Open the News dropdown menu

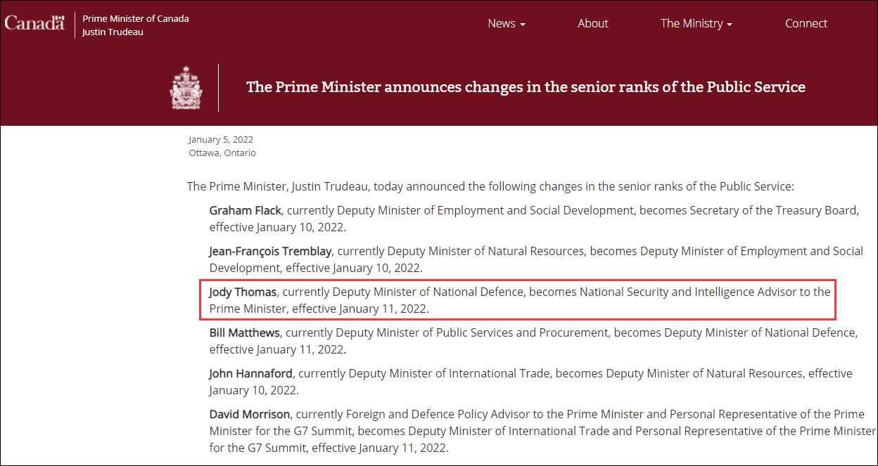(x=506, y=23)
